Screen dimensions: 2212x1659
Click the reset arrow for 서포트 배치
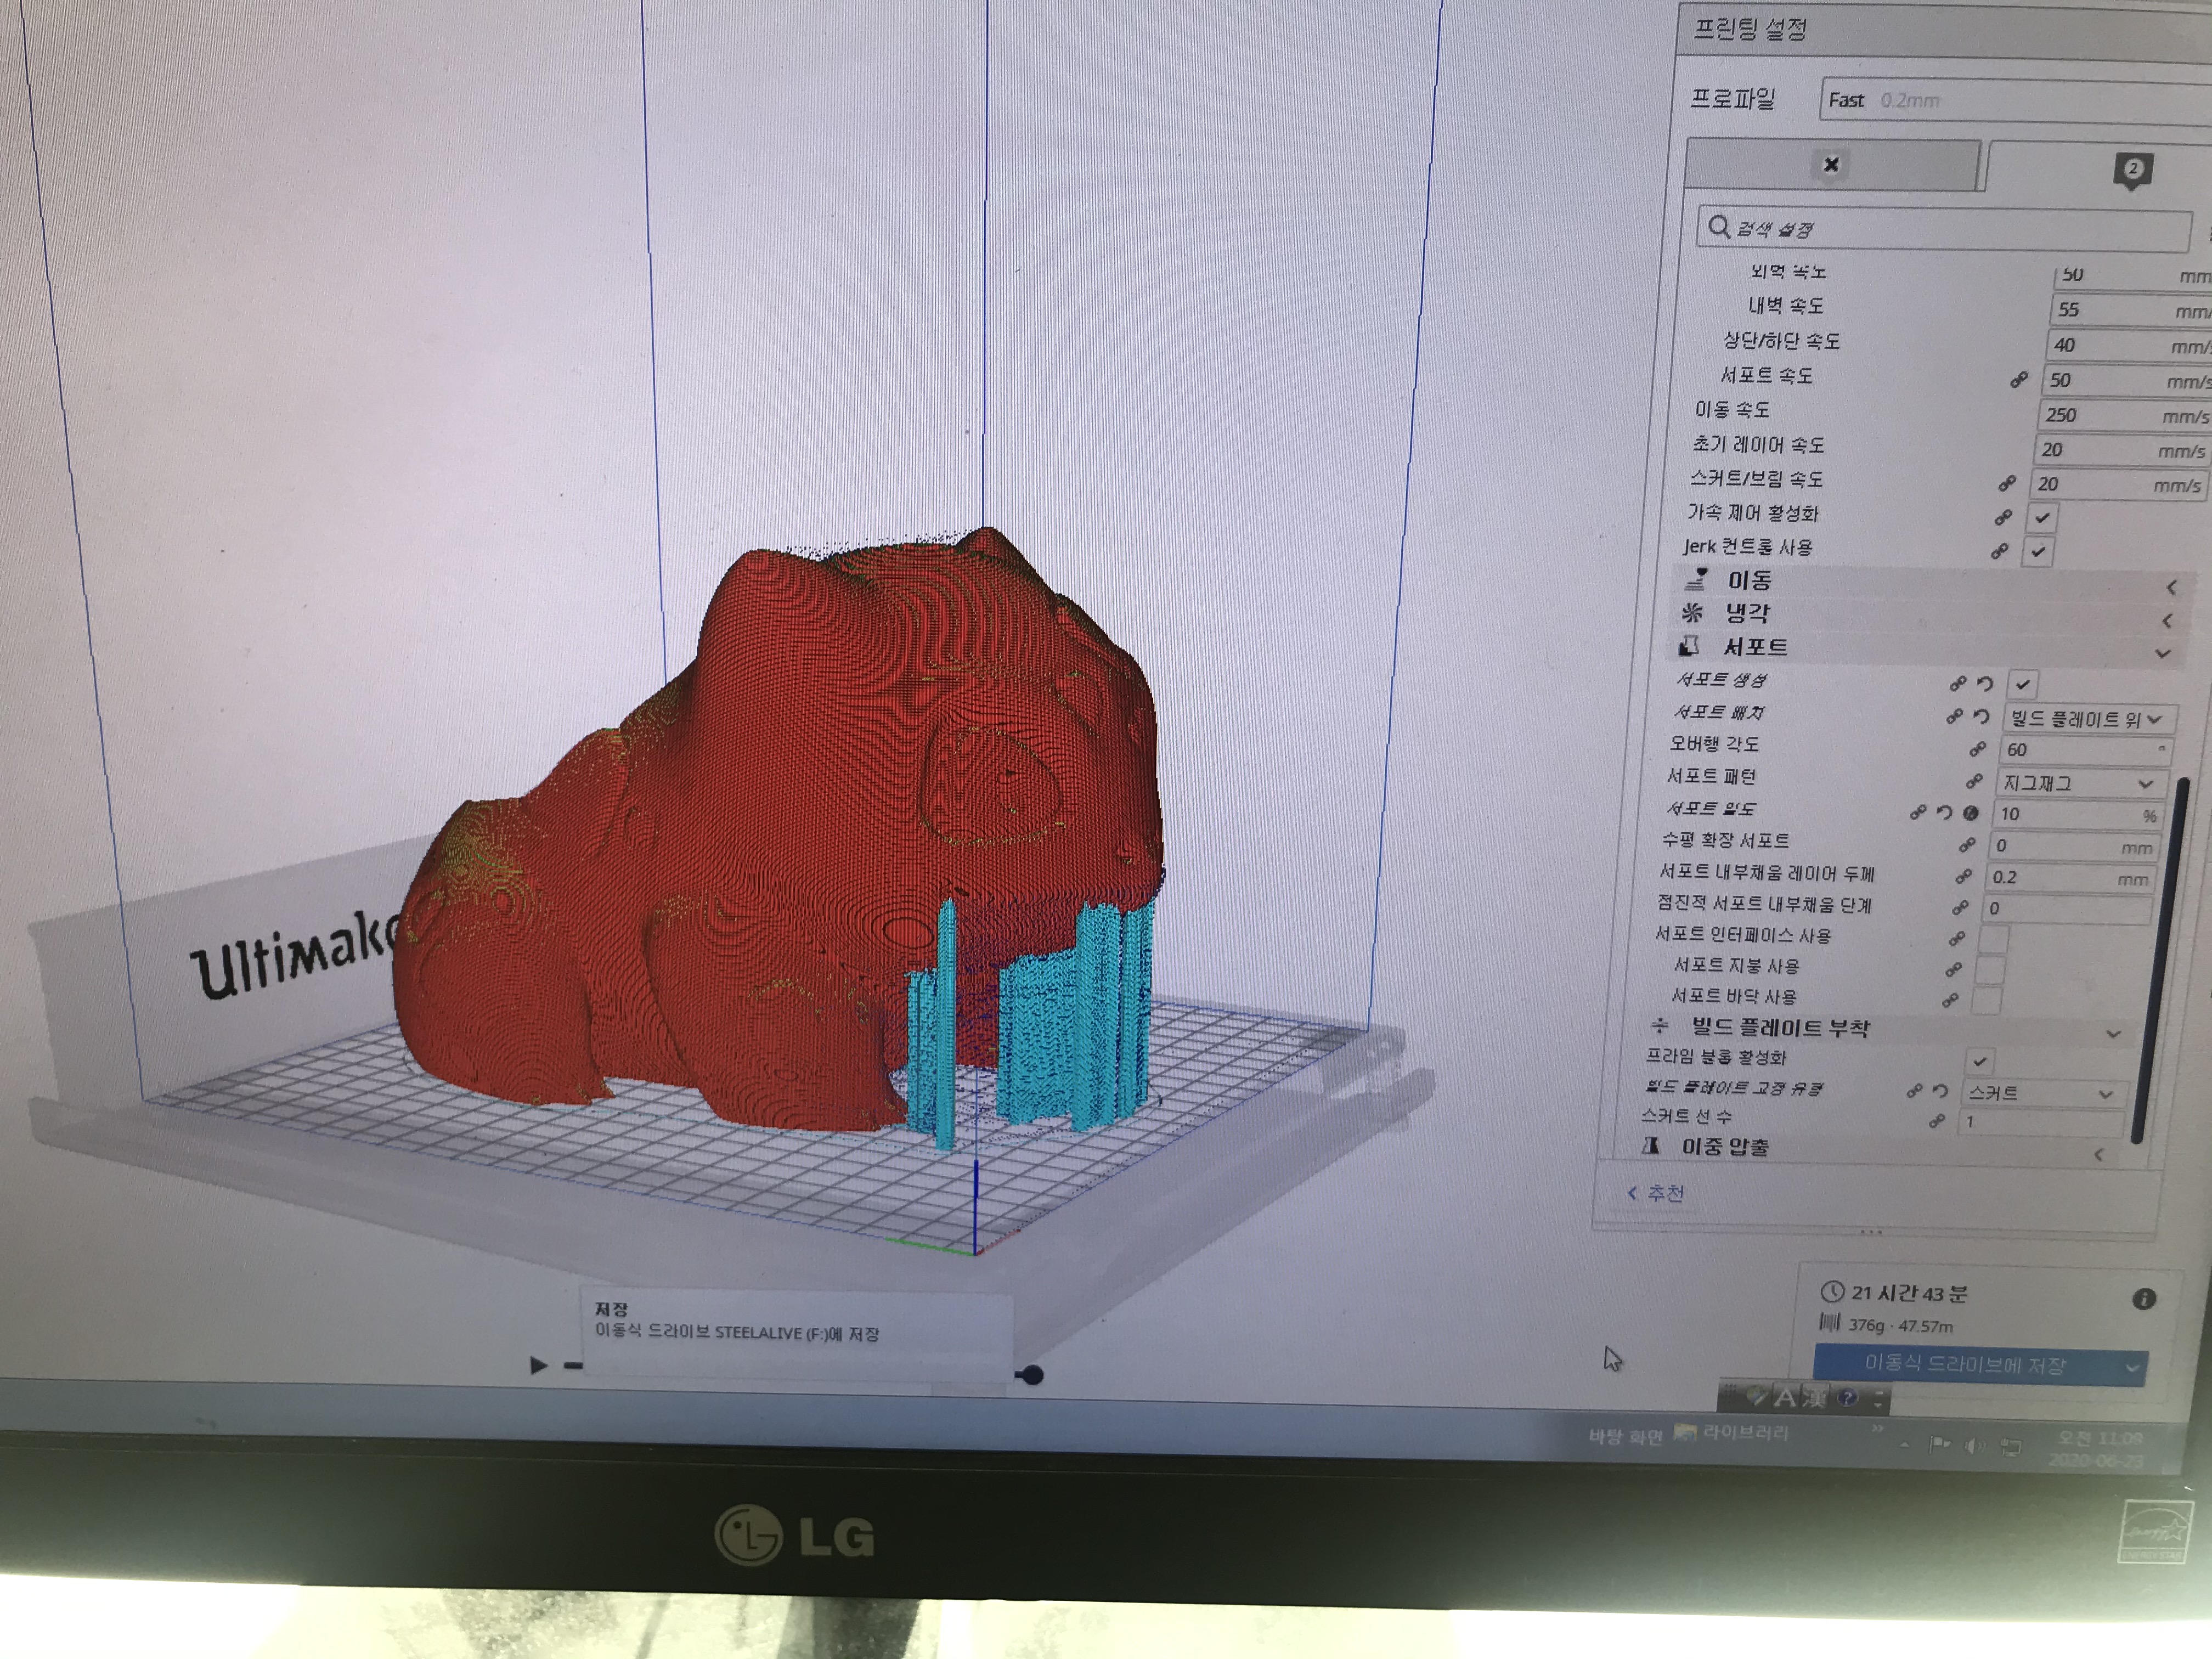pyautogui.click(x=1981, y=717)
